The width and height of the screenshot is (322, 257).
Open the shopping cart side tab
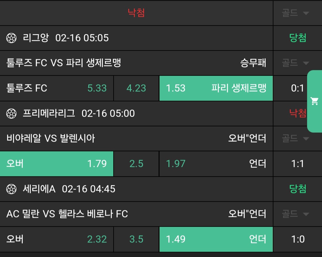314,101
